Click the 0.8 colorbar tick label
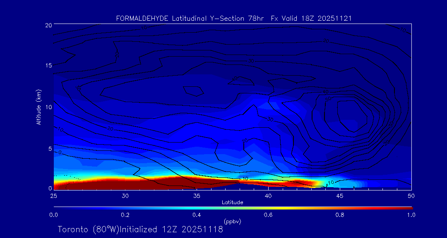This screenshot has width=447, height=238. click(340, 215)
